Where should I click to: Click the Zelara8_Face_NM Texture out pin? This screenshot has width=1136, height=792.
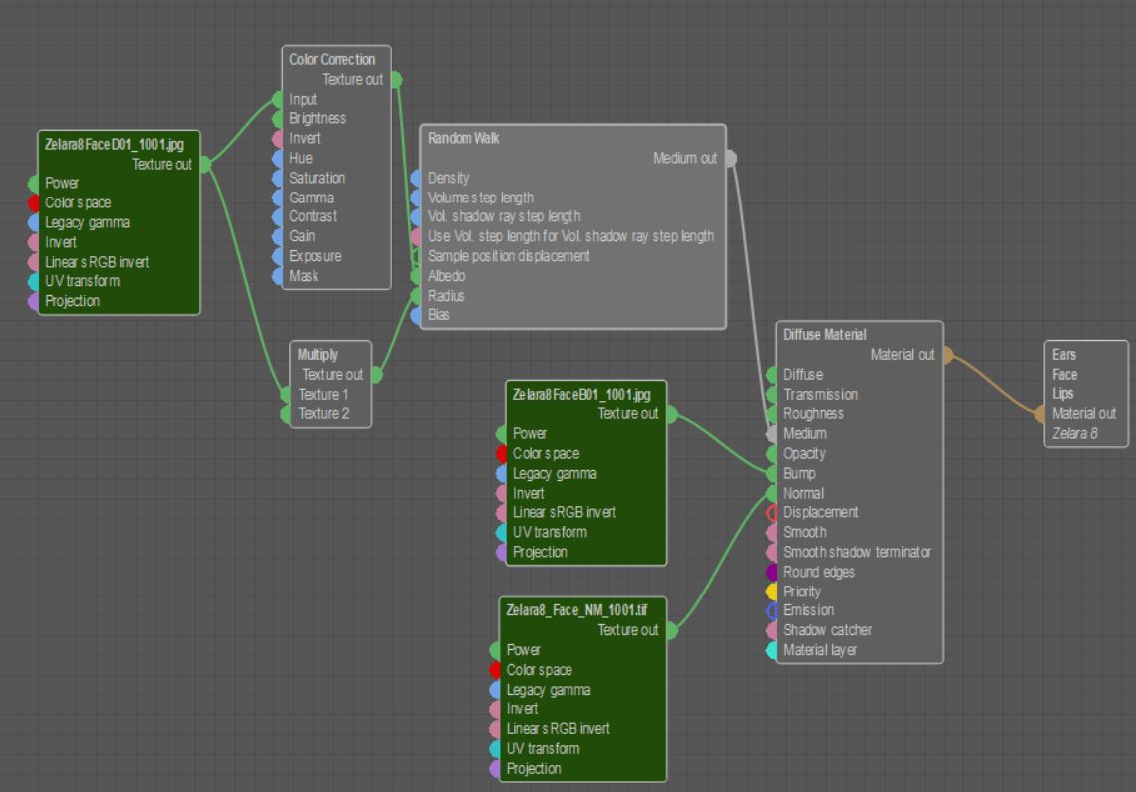[x=671, y=630]
